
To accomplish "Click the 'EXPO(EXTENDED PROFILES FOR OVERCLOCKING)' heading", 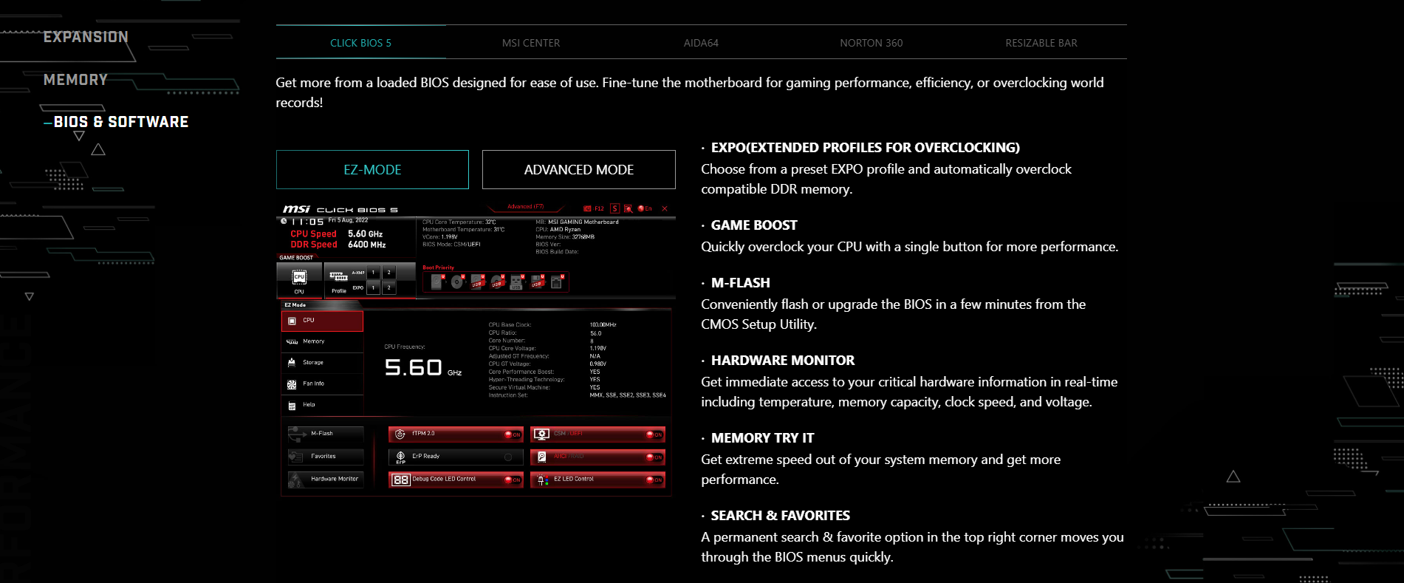I will click(866, 148).
